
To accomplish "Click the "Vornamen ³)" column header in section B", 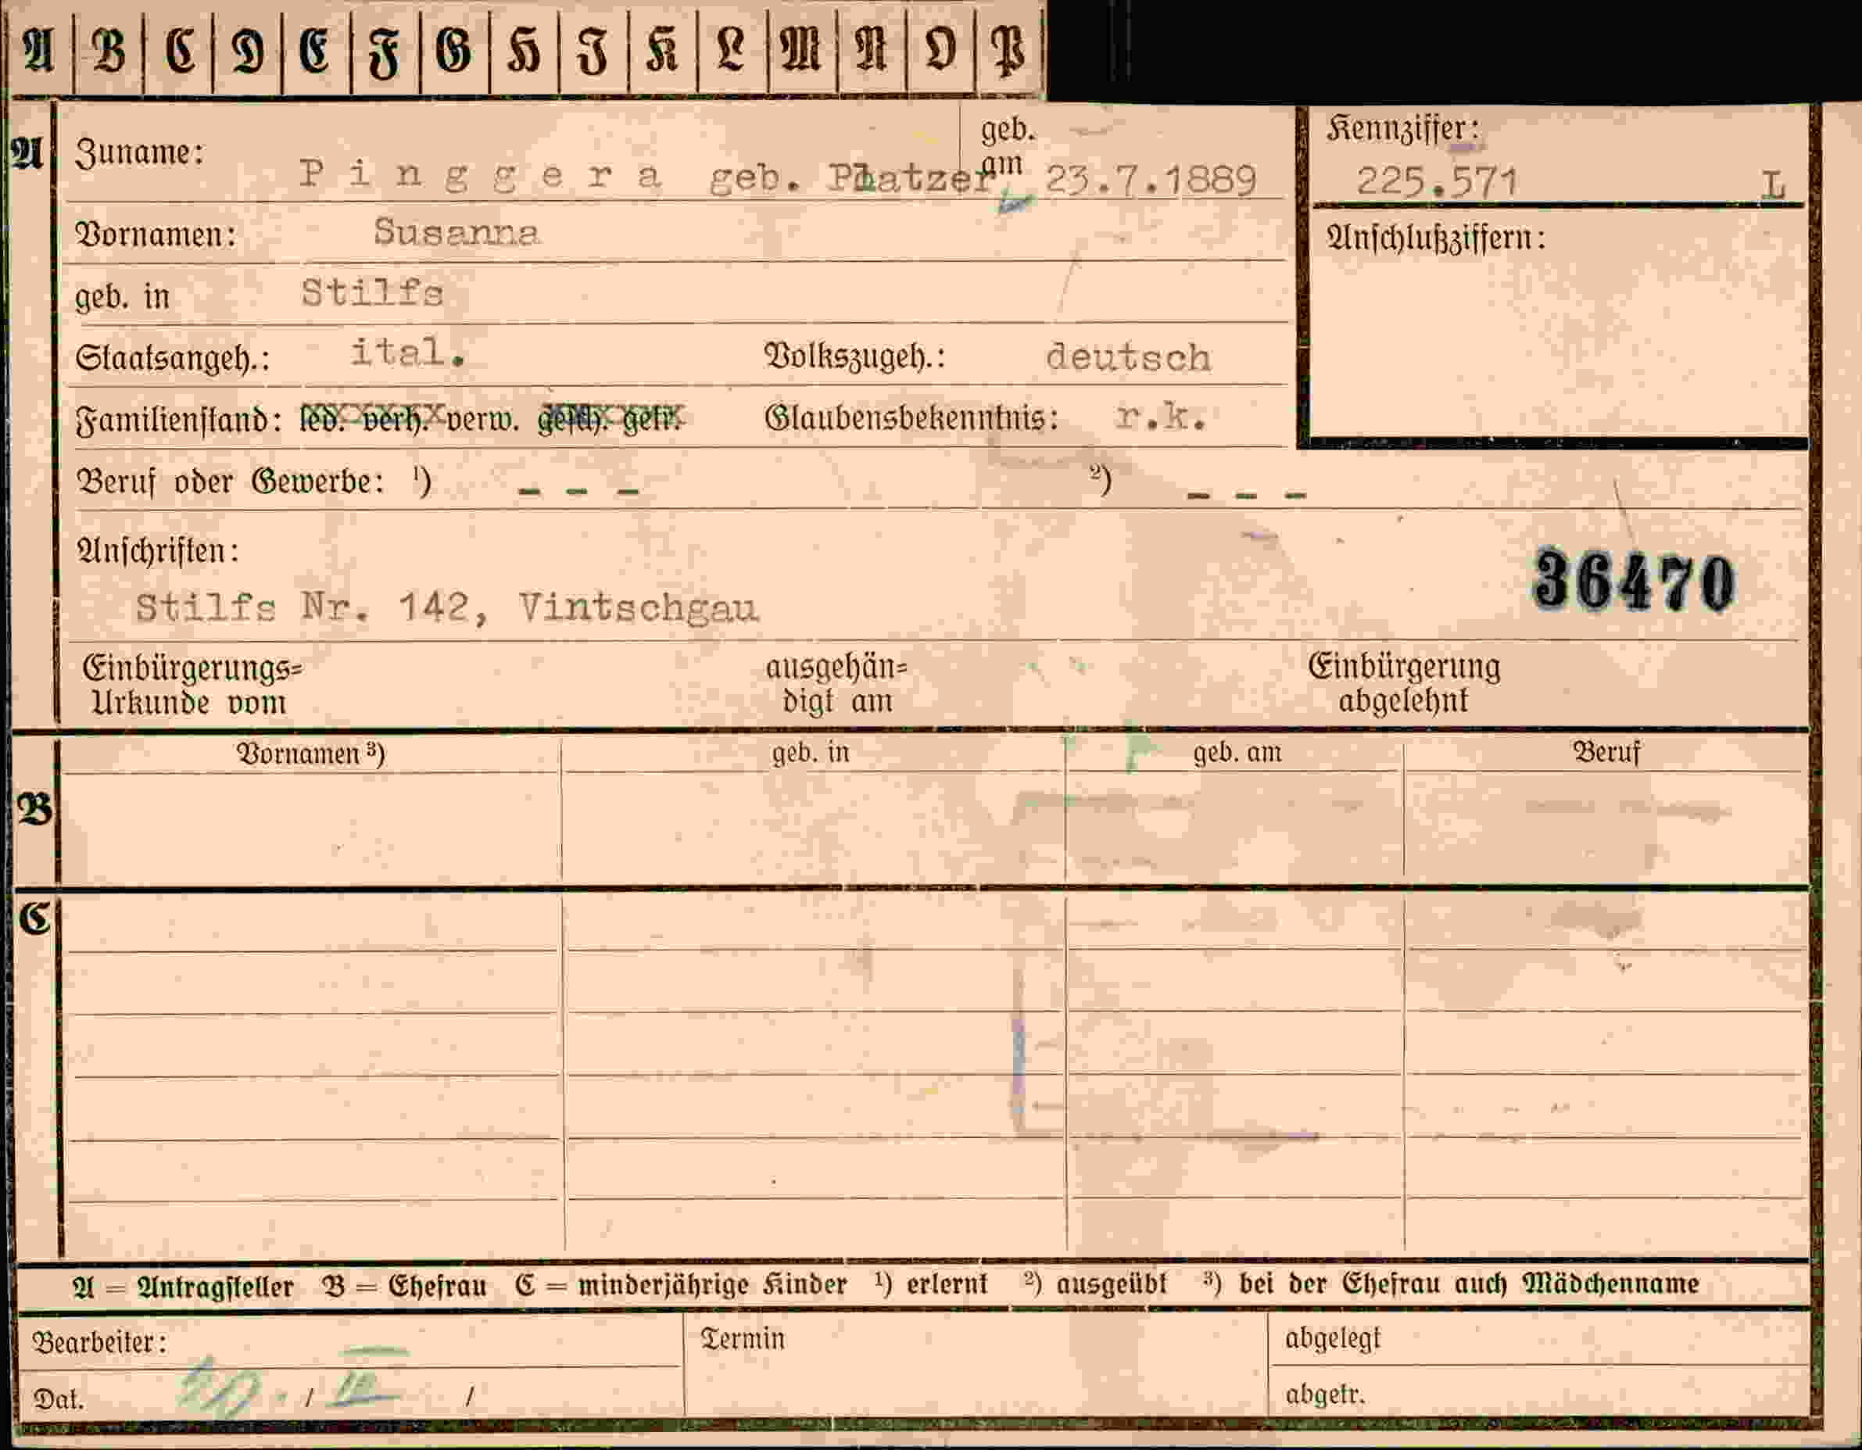I will pyautogui.click(x=310, y=754).
